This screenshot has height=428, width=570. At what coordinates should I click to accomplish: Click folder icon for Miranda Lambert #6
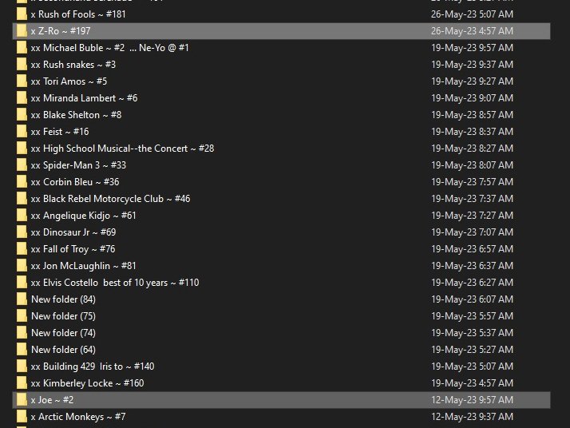click(21, 98)
